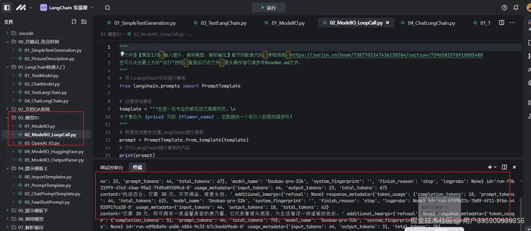This screenshot has height=231, width=531.
Task: Create a new file icon
Action: click(74, 22)
